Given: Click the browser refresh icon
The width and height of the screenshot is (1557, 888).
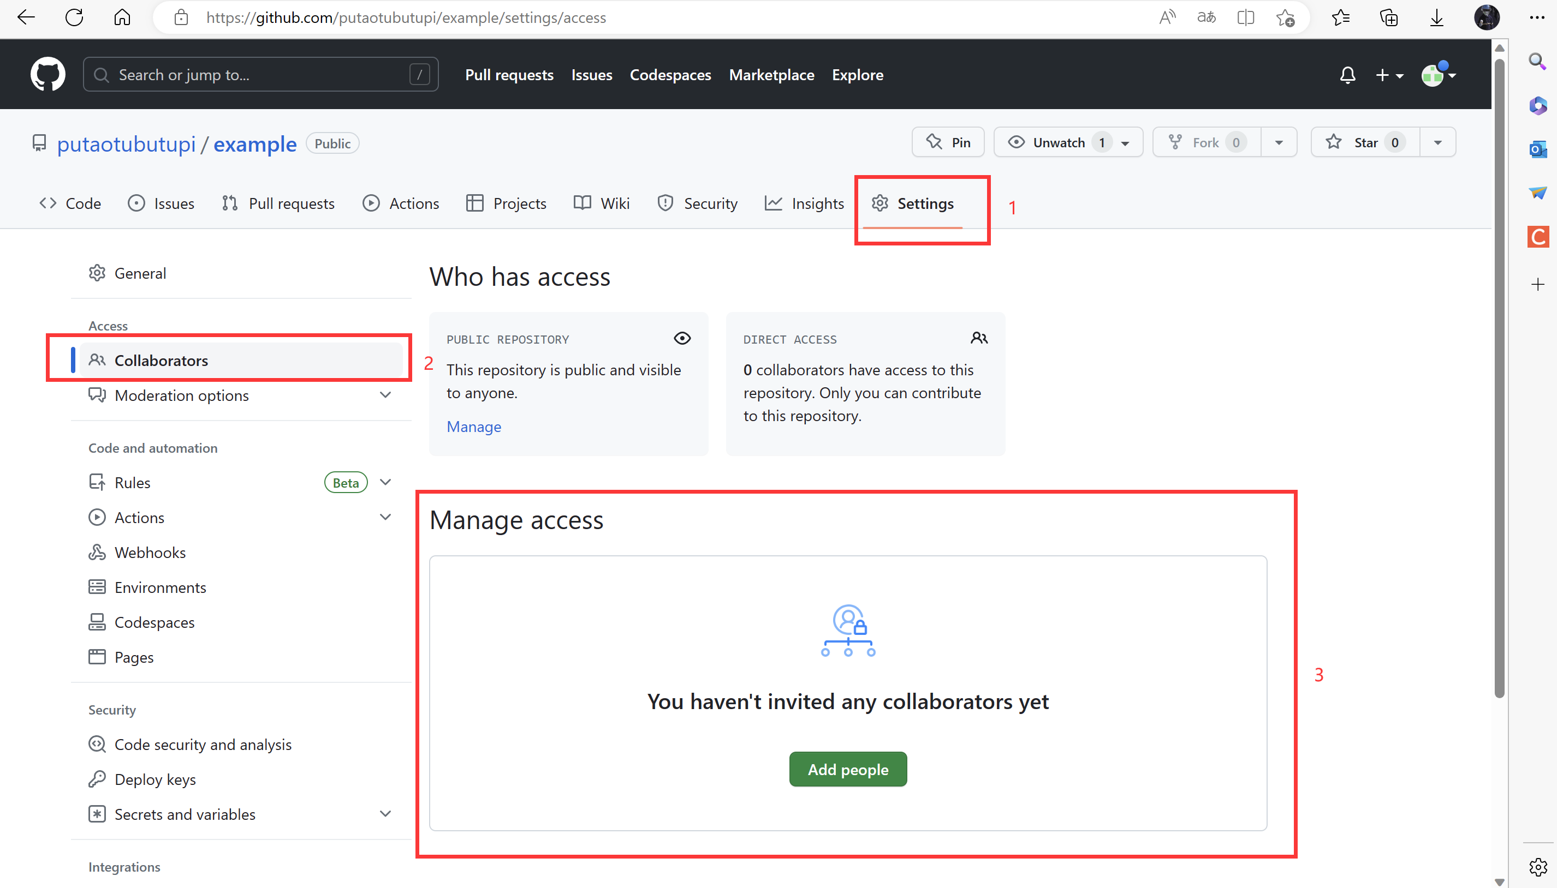Looking at the screenshot, I should [x=74, y=17].
